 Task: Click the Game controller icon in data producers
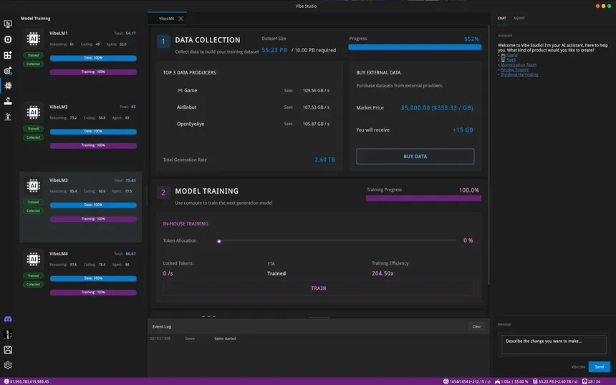click(x=180, y=90)
